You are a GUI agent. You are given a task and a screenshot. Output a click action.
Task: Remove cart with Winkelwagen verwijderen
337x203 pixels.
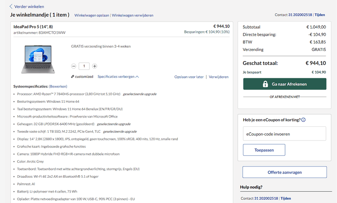(x=132, y=15)
